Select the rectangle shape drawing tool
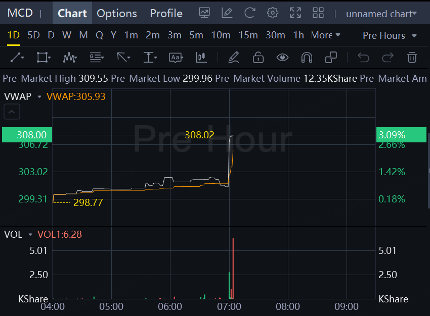430x316 pixels. point(44,58)
